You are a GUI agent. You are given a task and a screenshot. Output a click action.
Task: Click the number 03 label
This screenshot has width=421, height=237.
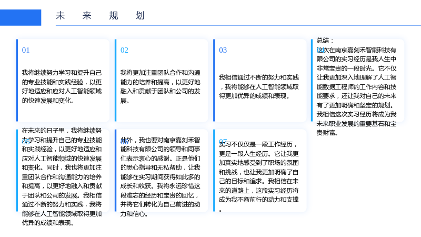[223, 50]
